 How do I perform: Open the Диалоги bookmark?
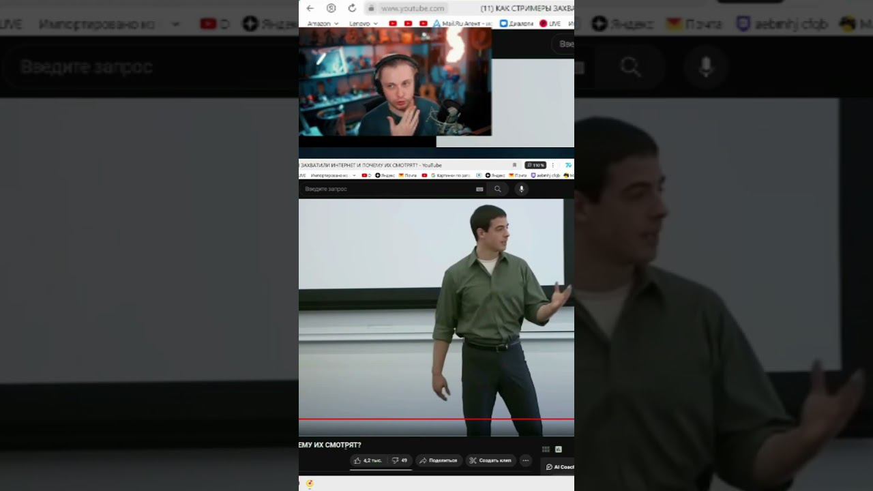click(x=516, y=23)
